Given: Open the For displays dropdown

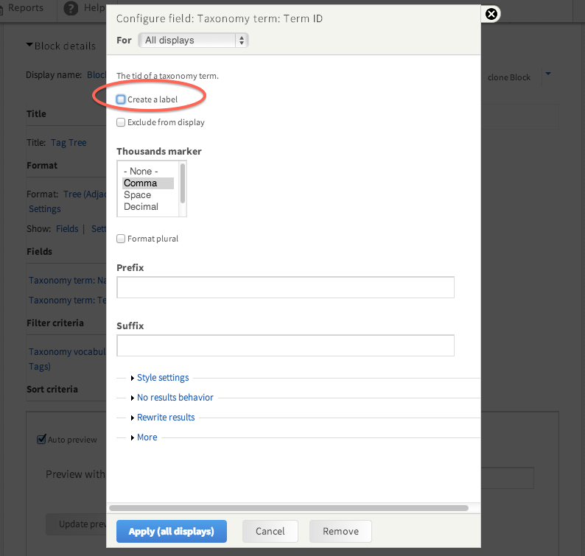Looking at the screenshot, I should pos(193,41).
